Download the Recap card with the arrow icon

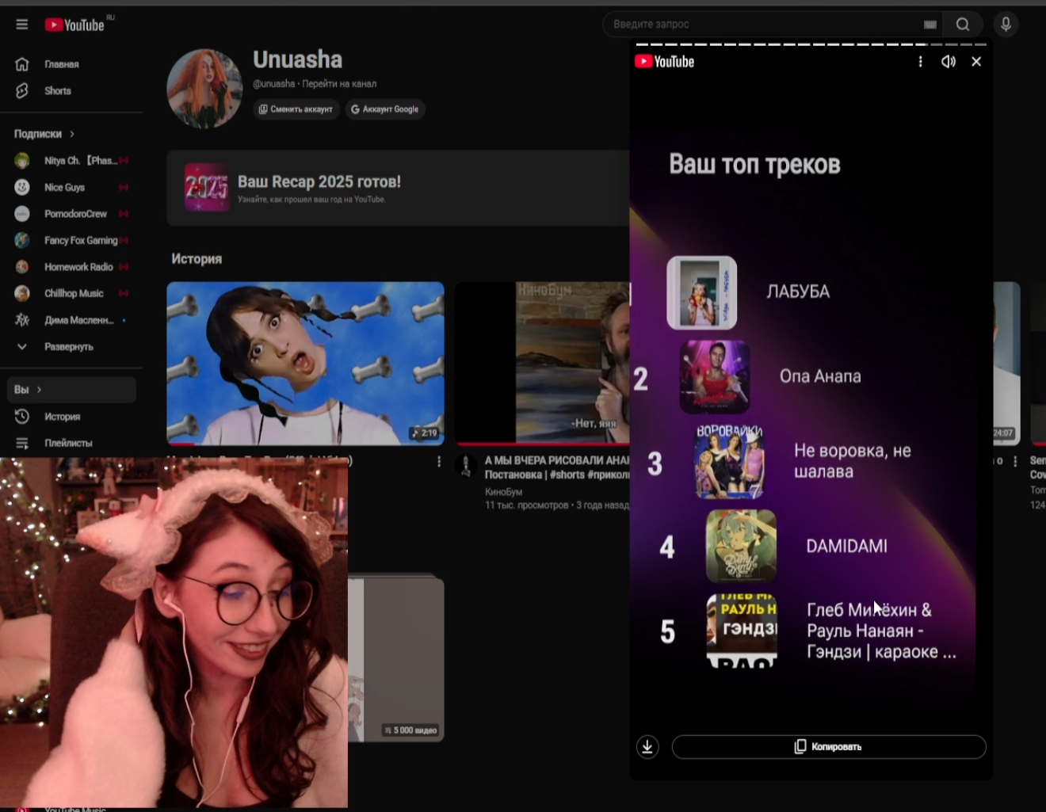[647, 746]
